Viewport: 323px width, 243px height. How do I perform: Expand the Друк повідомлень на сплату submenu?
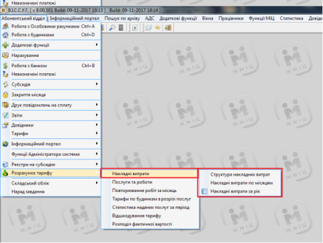click(51, 105)
